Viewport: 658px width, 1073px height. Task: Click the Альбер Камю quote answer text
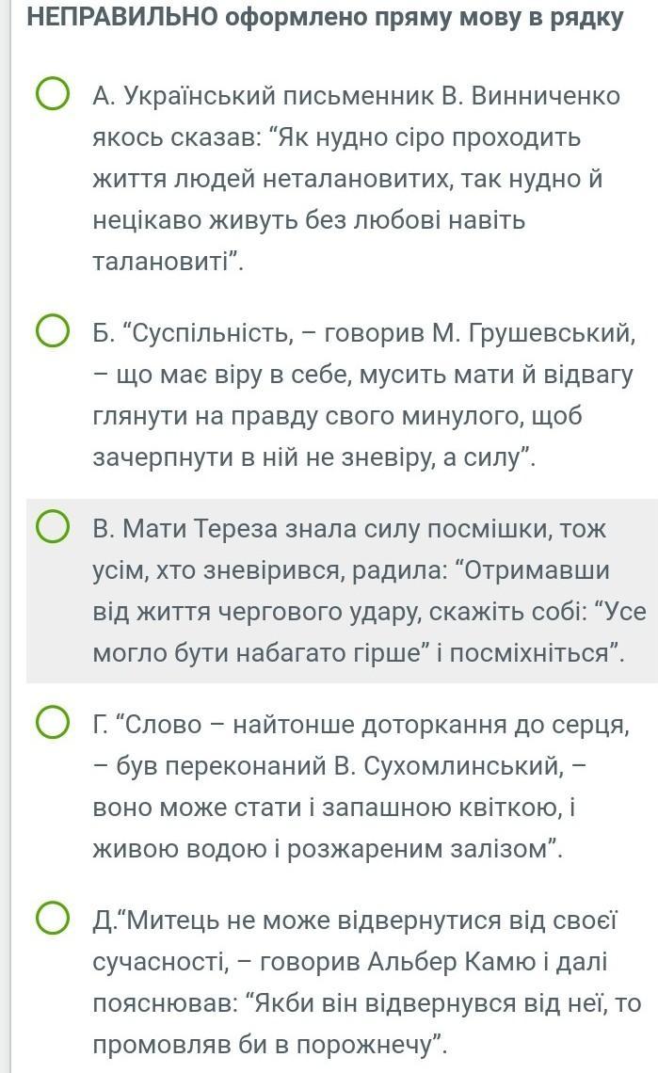[367, 982]
